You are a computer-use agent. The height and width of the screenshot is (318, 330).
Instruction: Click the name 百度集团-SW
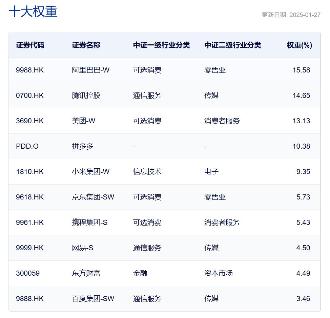click(93, 299)
